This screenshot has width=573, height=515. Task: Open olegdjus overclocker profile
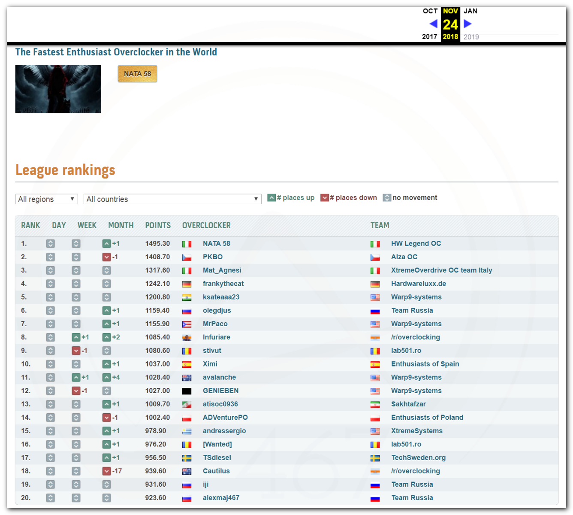coord(217,310)
